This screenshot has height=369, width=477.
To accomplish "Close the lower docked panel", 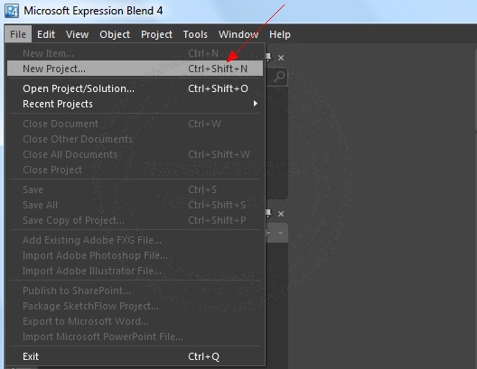I will [281, 214].
